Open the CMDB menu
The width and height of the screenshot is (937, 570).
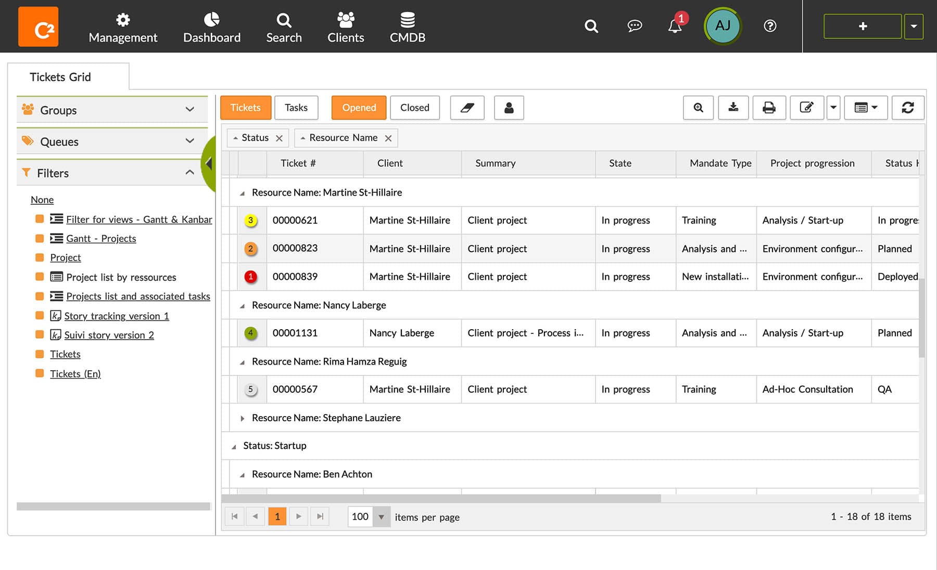pyautogui.click(x=408, y=27)
